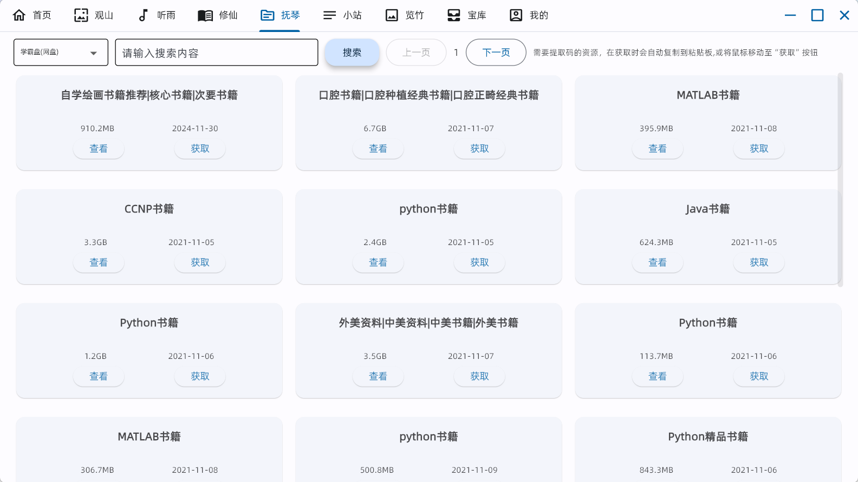Click the 500.8MB size text
Image resolution: width=858 pixels, height=482 pixels.
(377, 470)
